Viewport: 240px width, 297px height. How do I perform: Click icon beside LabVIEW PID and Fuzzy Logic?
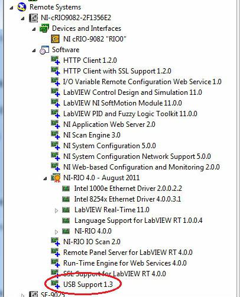[56, 114]
